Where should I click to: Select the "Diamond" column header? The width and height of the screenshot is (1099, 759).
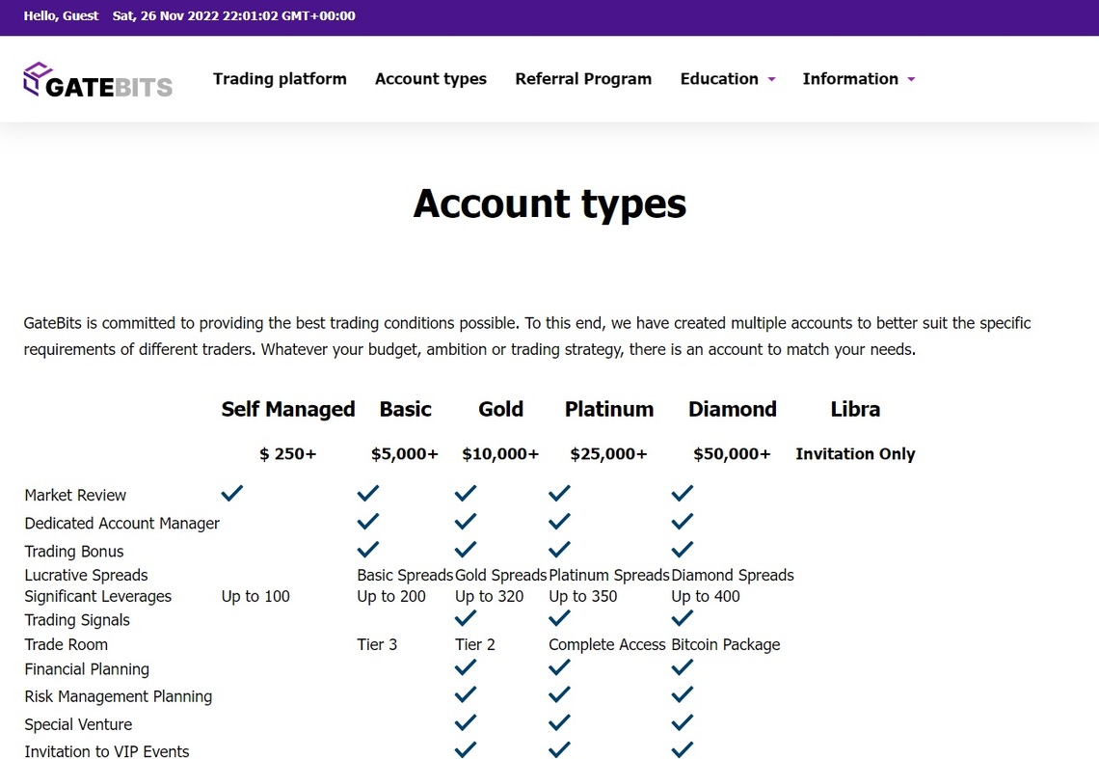point(733,409)
